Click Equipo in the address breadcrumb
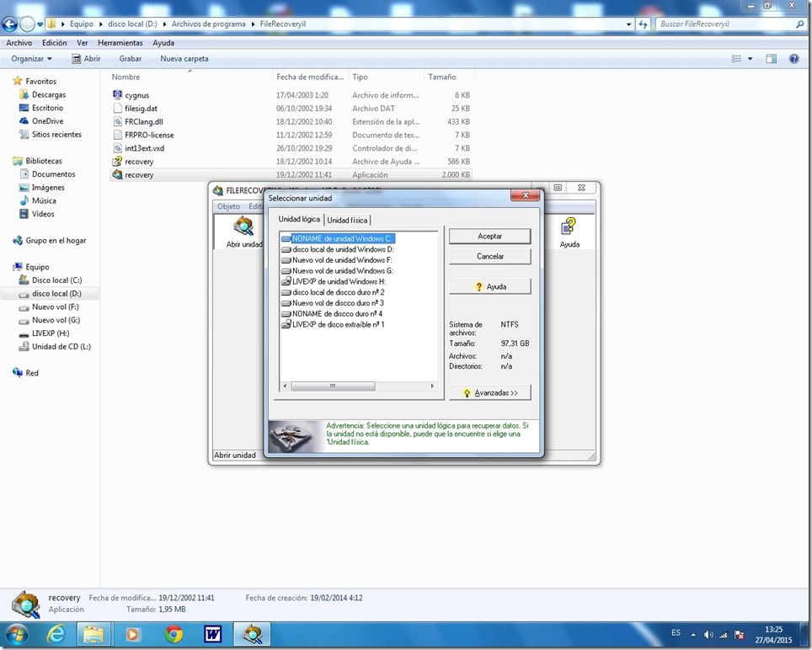Viewport: 812px width, 650px height. click(82, 24)
